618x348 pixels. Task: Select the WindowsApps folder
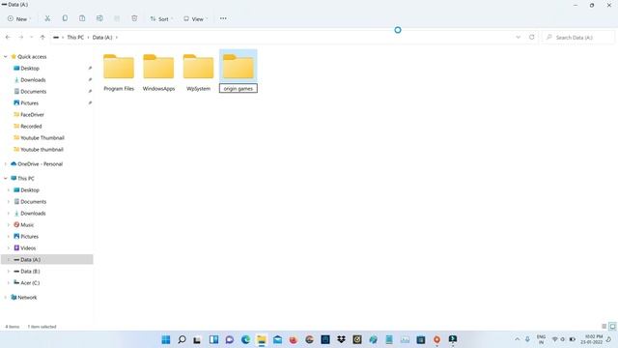(x=158, y=72)
